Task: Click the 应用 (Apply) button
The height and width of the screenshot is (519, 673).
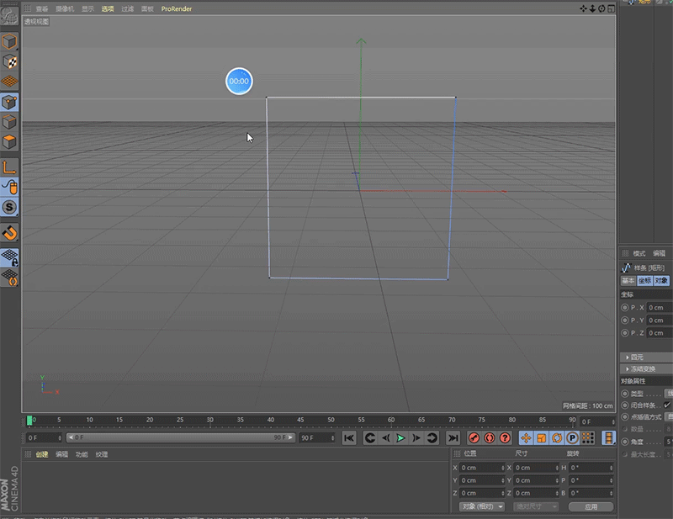Action: [x=591, y=507]
